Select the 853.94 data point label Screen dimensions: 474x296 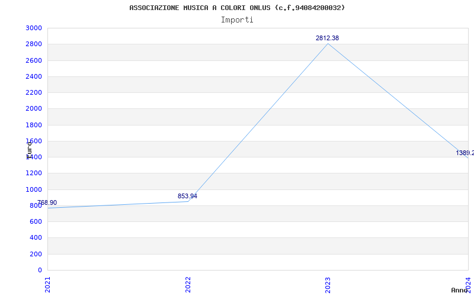[x=187, y=196]
